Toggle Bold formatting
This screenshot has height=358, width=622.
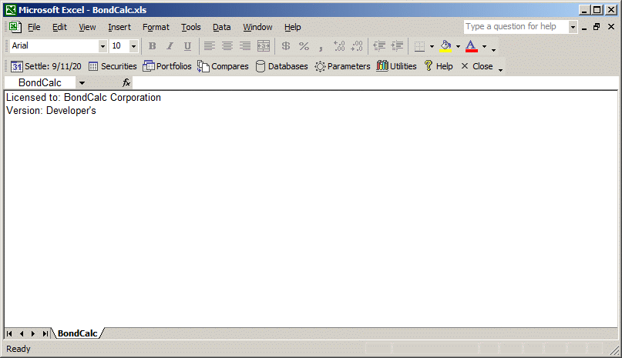tap(152, 46)
